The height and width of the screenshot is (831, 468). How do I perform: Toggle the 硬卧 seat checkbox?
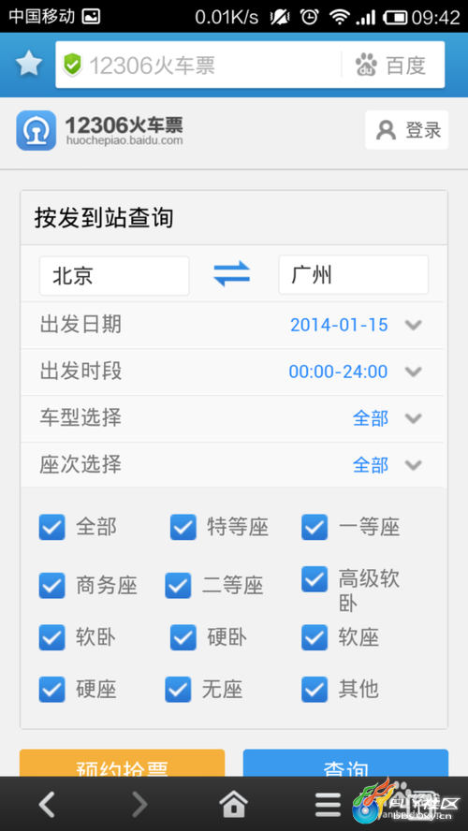[x=183, y=637]
